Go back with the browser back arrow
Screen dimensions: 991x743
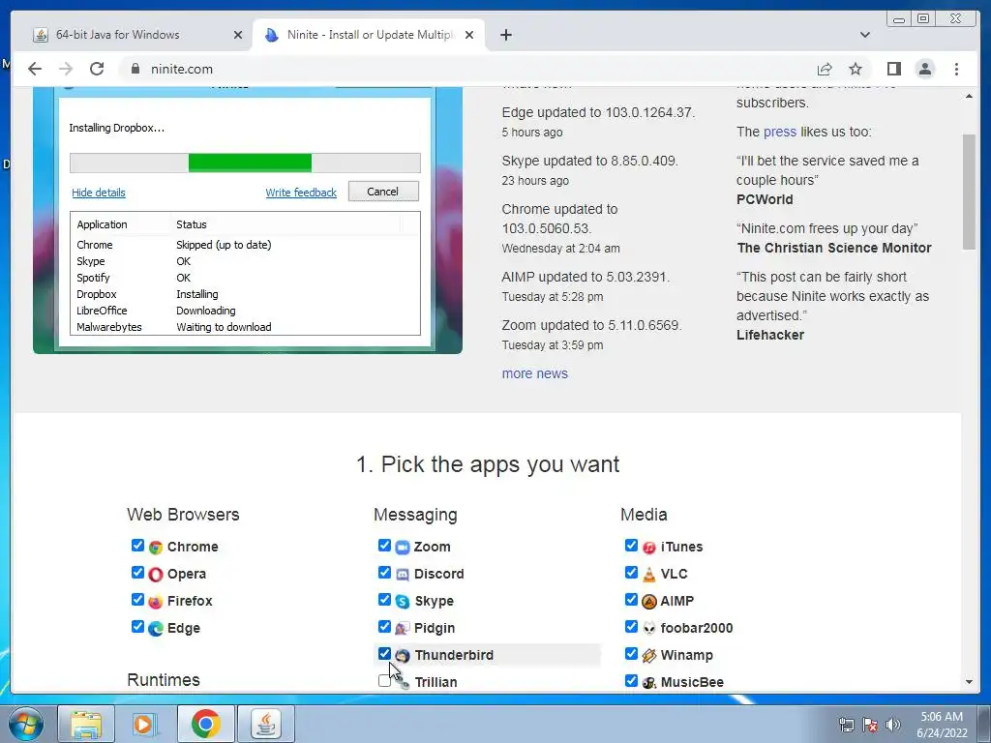tap(35, 69)
